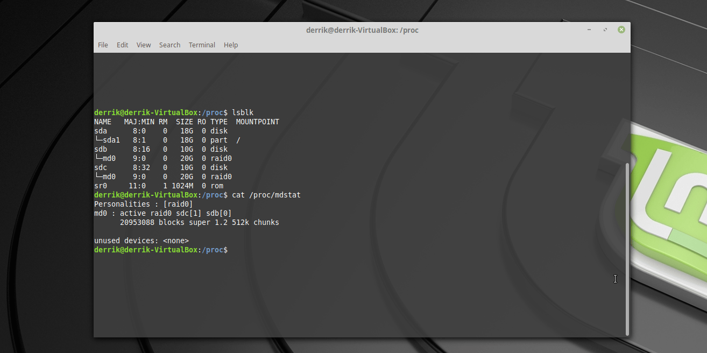Open the Help menu
This screenshot has width=707, height=353.
(x=231, y=45)
